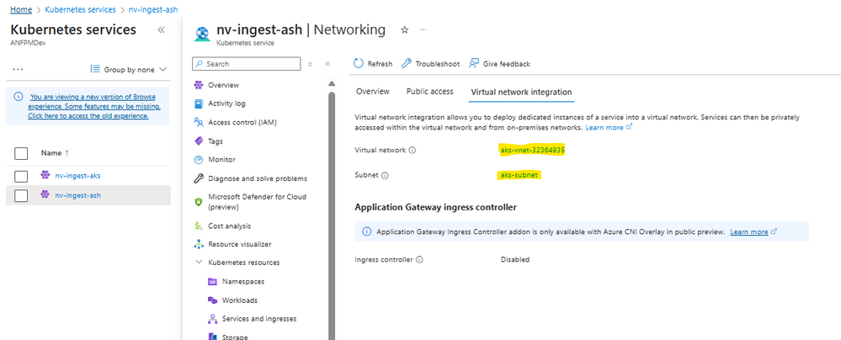The image size is (841, 340).
Task: Click the Give feedback icon
Action: point(474,64)
